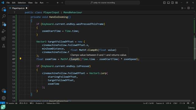Expand the hidden menus ellipsis in menu bar

[x=47, y=3]
